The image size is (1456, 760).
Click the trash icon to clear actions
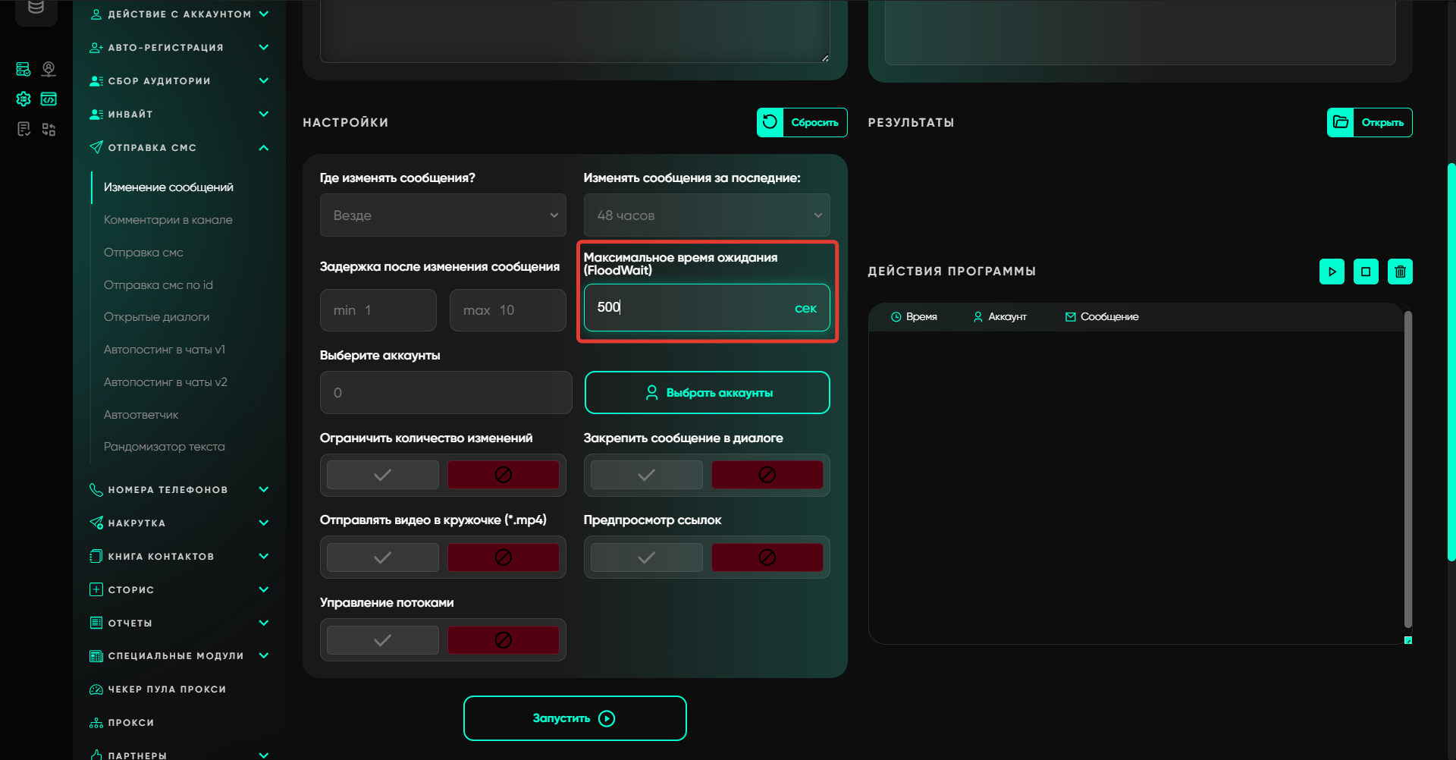[1400, 272]
